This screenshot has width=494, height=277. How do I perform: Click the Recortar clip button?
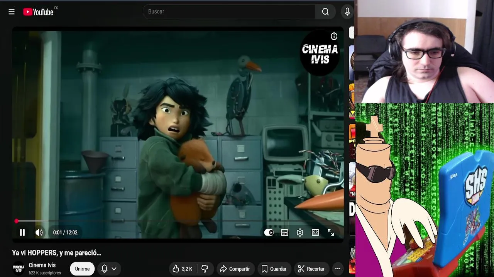coord(311,269)
